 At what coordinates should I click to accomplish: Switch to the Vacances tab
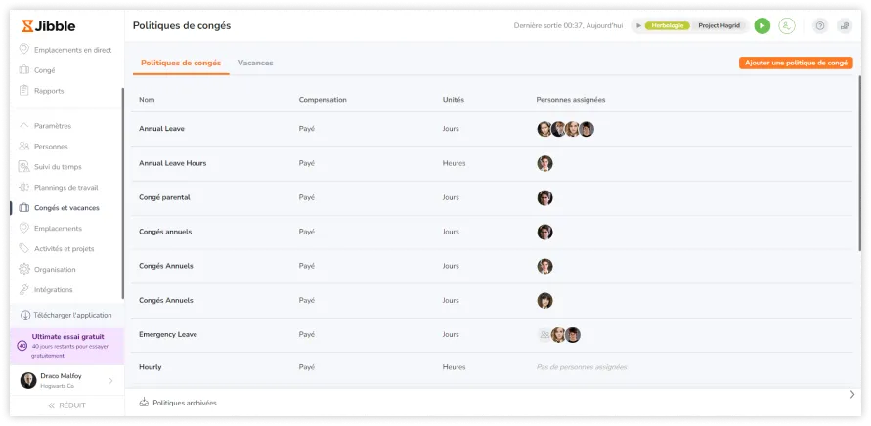click(x=255, y=63)
